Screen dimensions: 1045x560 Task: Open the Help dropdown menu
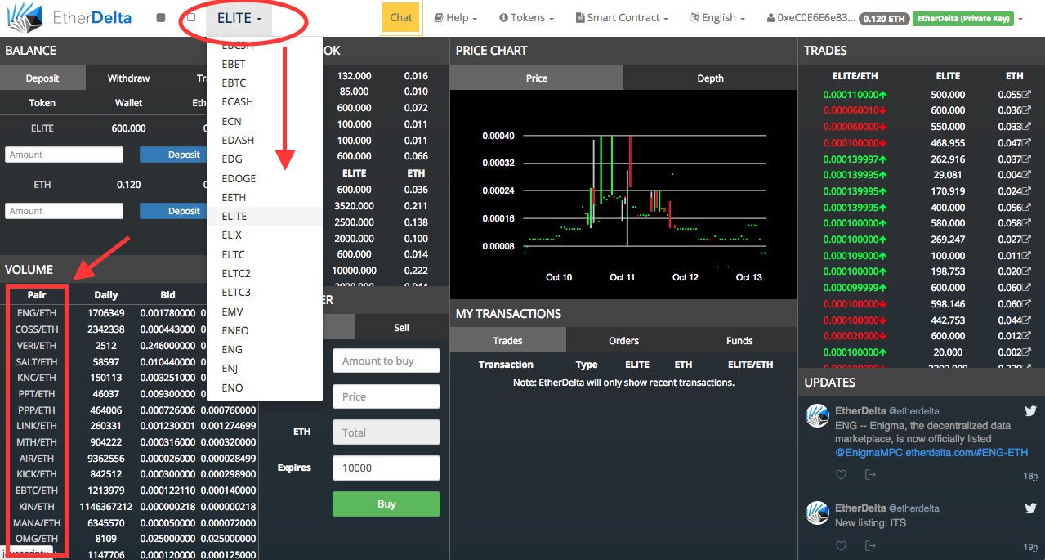pyautogui.click(x=455, y=18)
